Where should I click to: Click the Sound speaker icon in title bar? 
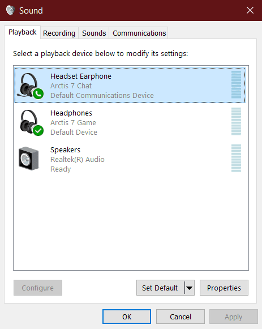click(x=11, y=10)
